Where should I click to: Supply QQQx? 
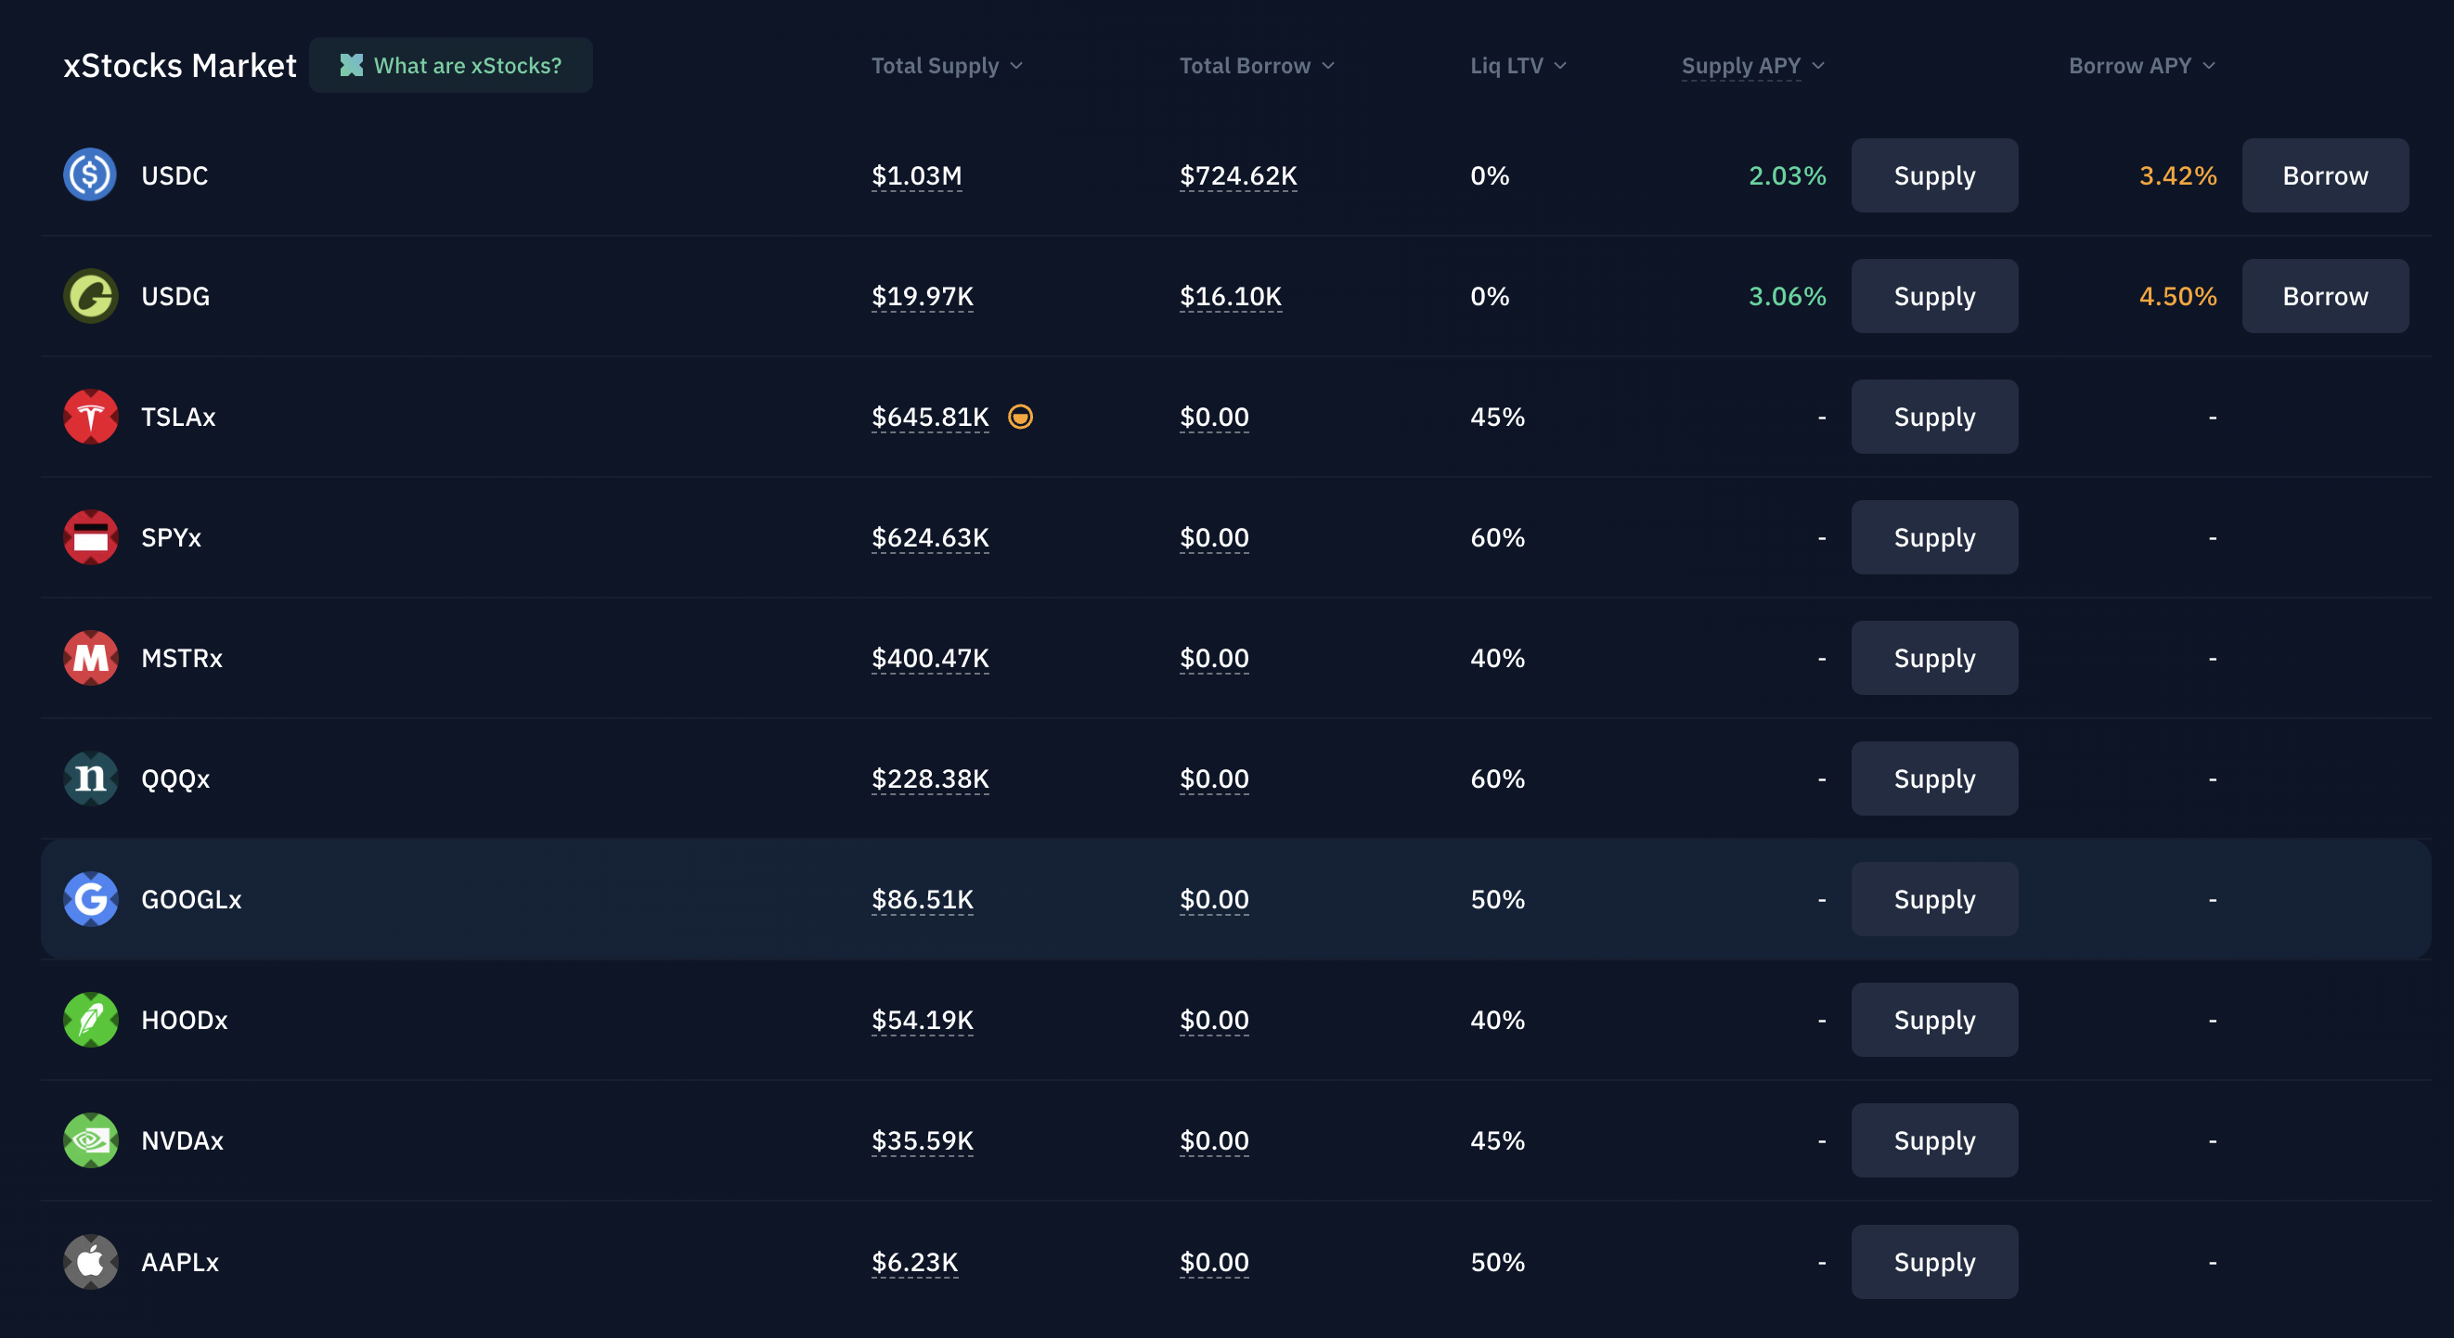pyautogui.click(x=1934, y=779)
